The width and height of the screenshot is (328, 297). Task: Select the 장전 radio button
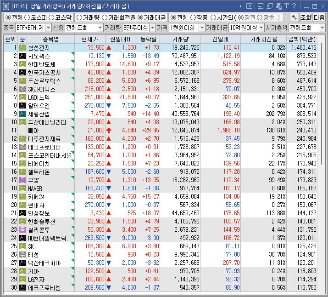241,17
